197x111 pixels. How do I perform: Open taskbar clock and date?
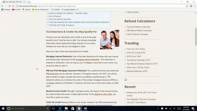pyautogui.click(x=186, y=109)
